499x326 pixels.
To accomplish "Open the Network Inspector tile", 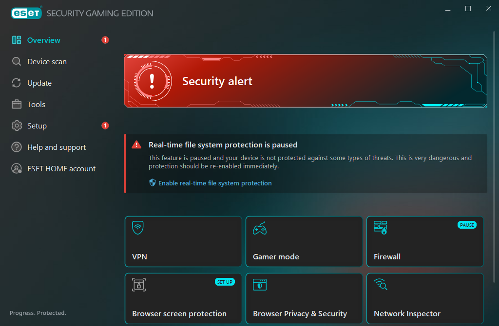I will tap(425, 299).
